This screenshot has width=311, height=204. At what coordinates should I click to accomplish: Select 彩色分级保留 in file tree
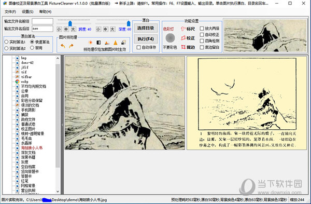click(32, 100)
